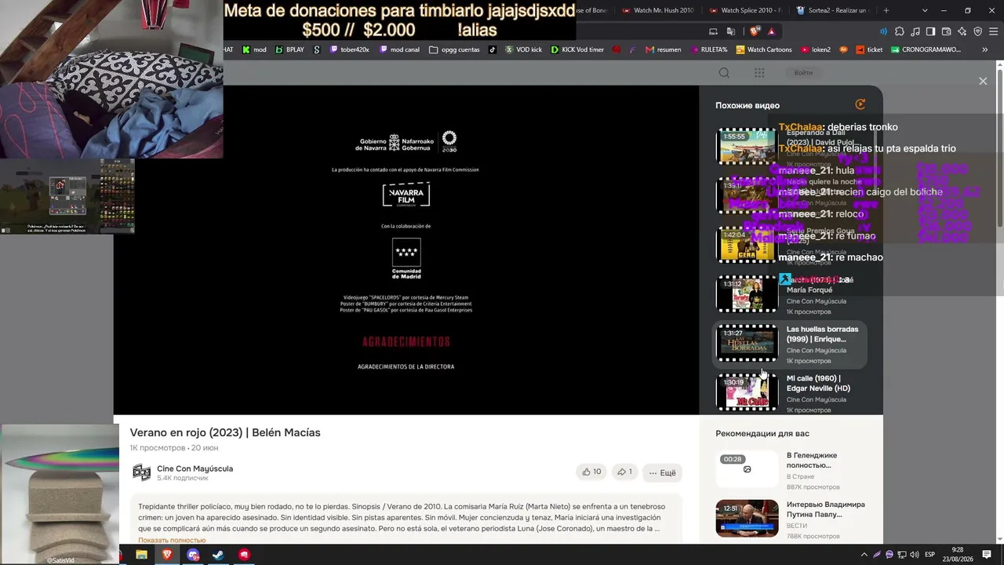The height and width of the screenshot is (565, 1004).
Task: Open Las huellas borradas (1999) video
Action: point(791,343)
